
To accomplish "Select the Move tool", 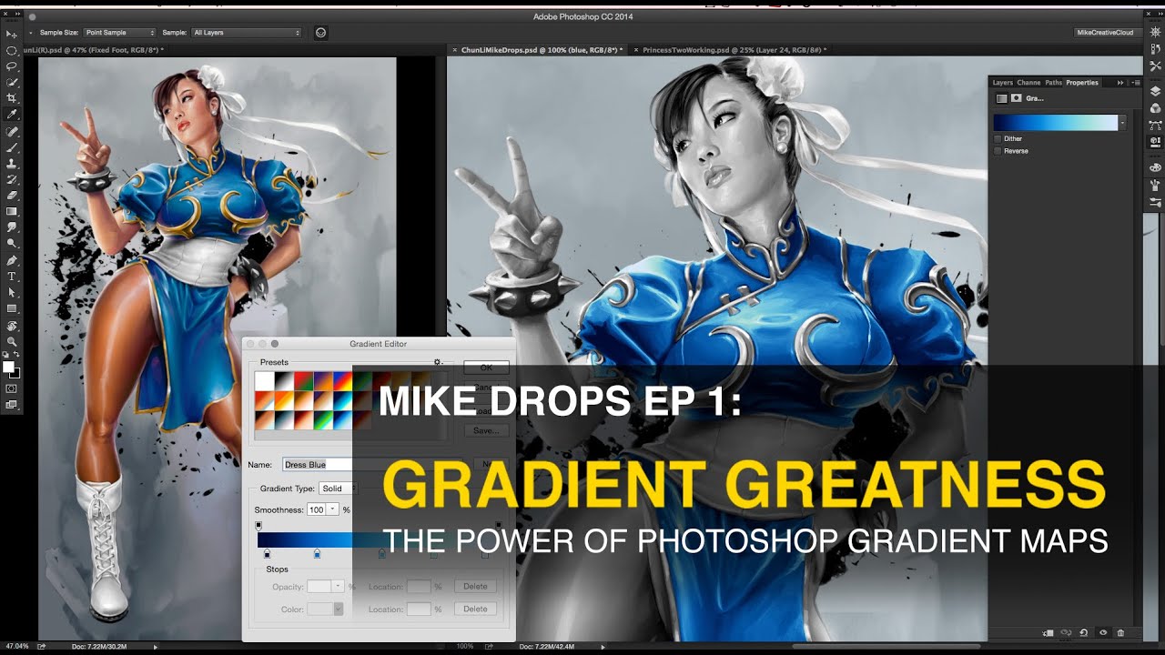I will point(12,34).
